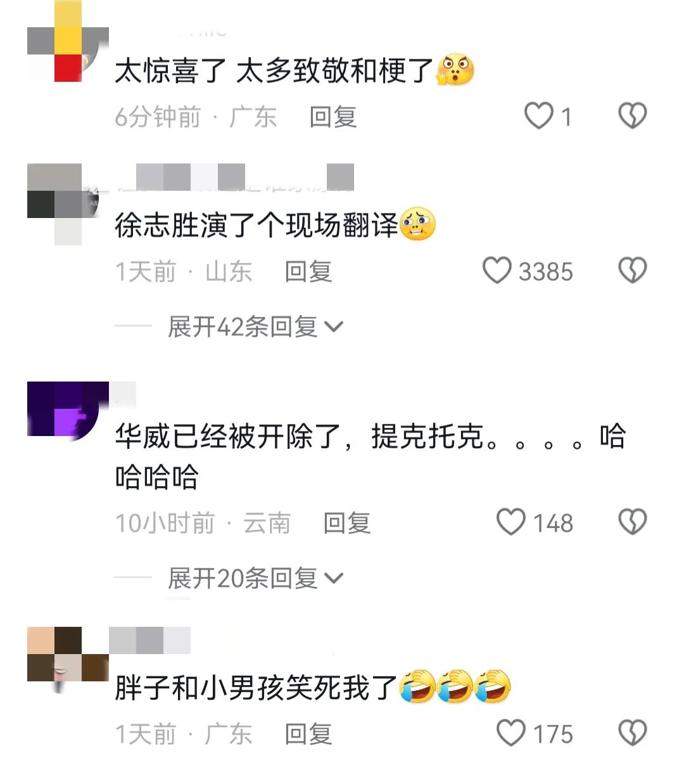Dislike the 太惊喜了 comment with the broken heart
The height and width of the screenshot is (765, 684).
632,116
